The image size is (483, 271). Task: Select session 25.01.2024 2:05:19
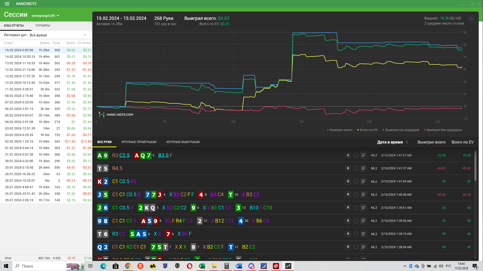coord(46,200)
